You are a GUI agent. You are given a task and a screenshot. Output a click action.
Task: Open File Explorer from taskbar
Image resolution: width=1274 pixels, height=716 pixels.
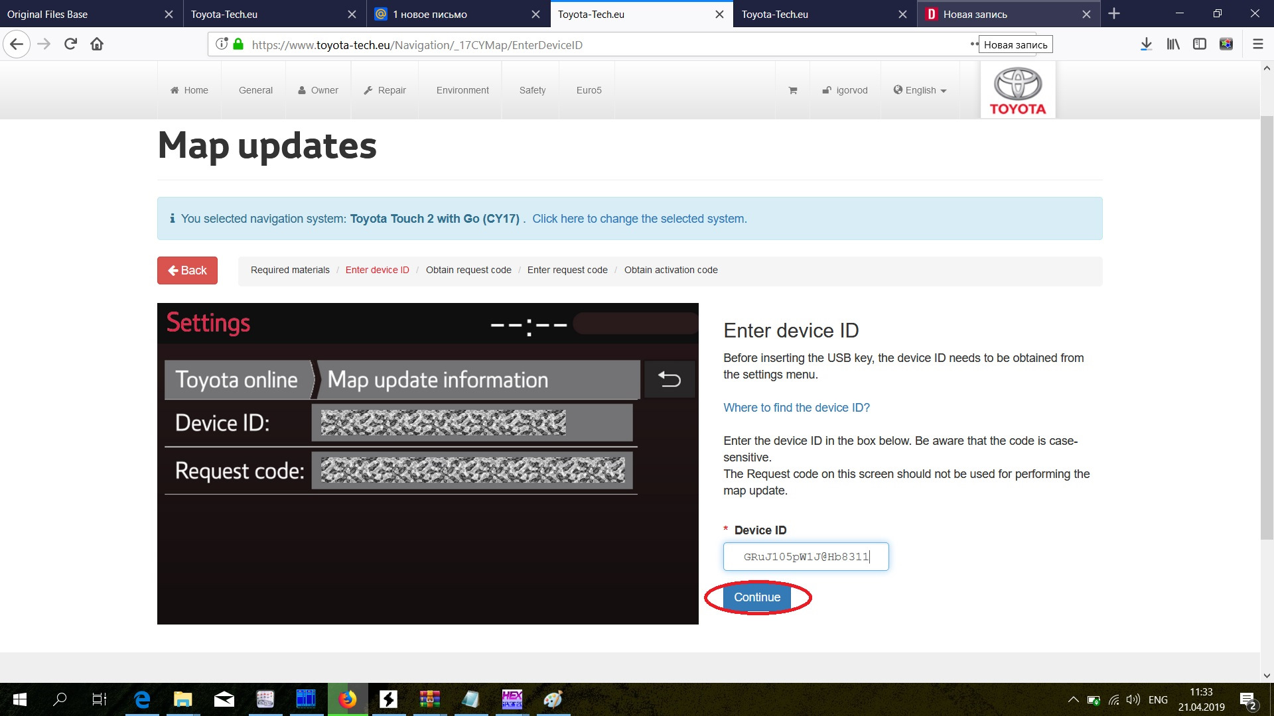tap(182, 699)
